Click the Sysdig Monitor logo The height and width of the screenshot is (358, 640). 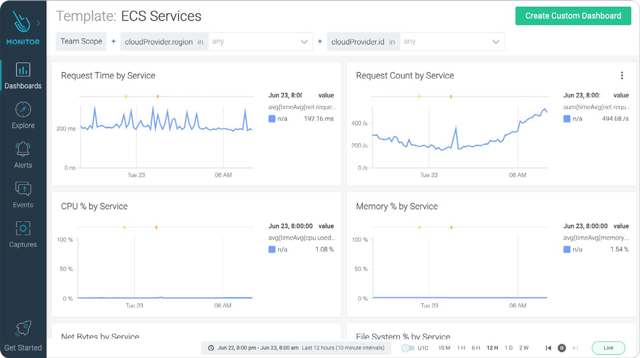click(x=21, y=23)
